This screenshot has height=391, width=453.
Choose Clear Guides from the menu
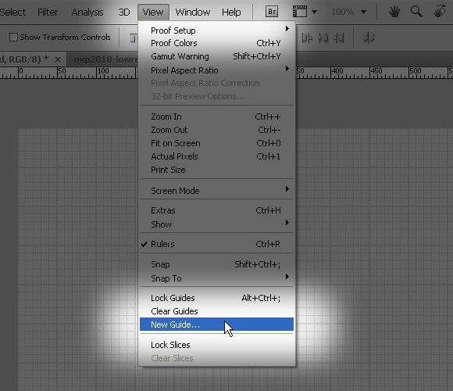pos(216,311)
